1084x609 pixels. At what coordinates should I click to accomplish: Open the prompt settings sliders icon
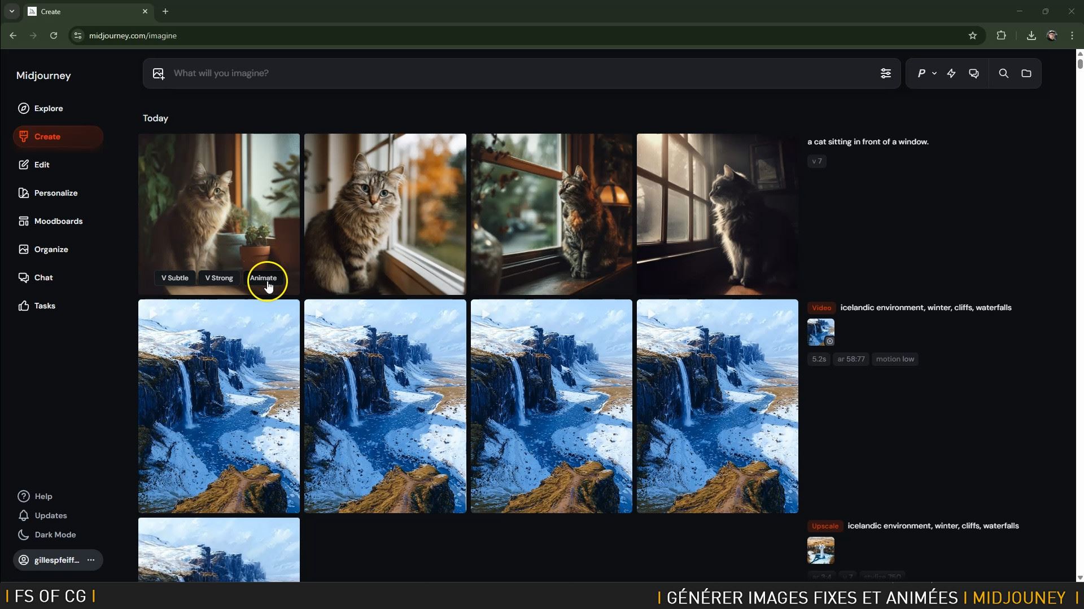pos(885,73)
